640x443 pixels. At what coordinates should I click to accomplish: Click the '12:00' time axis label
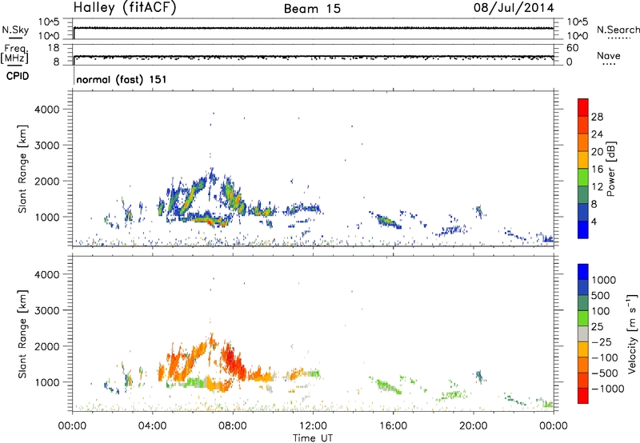click(313, 426)
